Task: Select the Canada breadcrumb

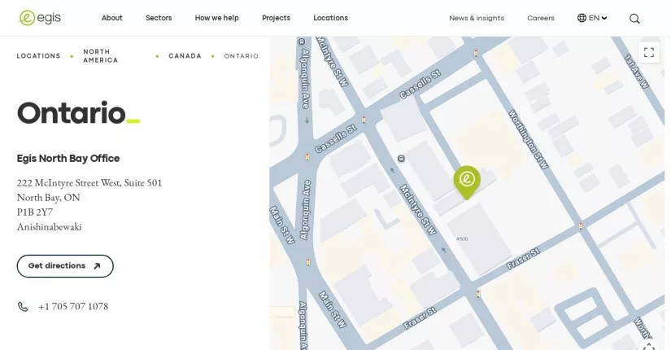Action: (185, 56)
